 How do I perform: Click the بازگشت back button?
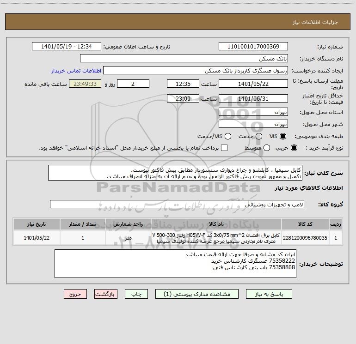point(106,294)
